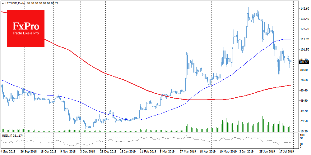Click the RSI 70 level label
Screen dimensions: 311x155
302,139
